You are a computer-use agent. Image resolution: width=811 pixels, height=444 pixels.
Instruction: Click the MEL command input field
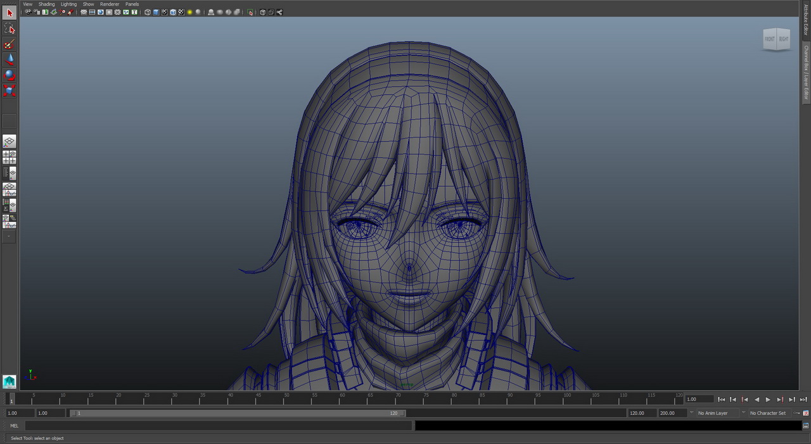click(x=219, y=426)
